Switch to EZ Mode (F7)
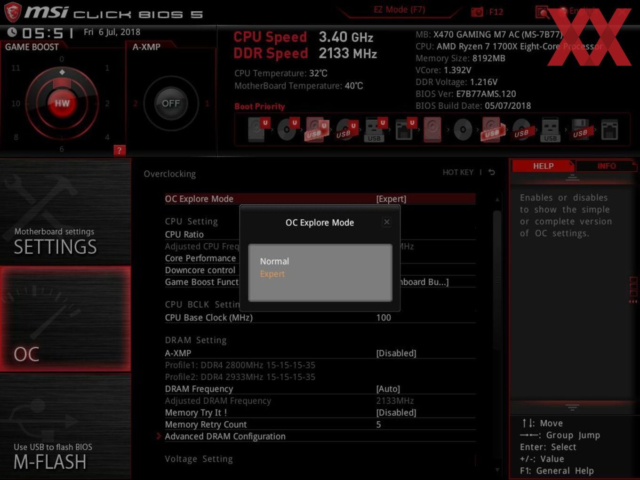 click(x=400, y=9)
